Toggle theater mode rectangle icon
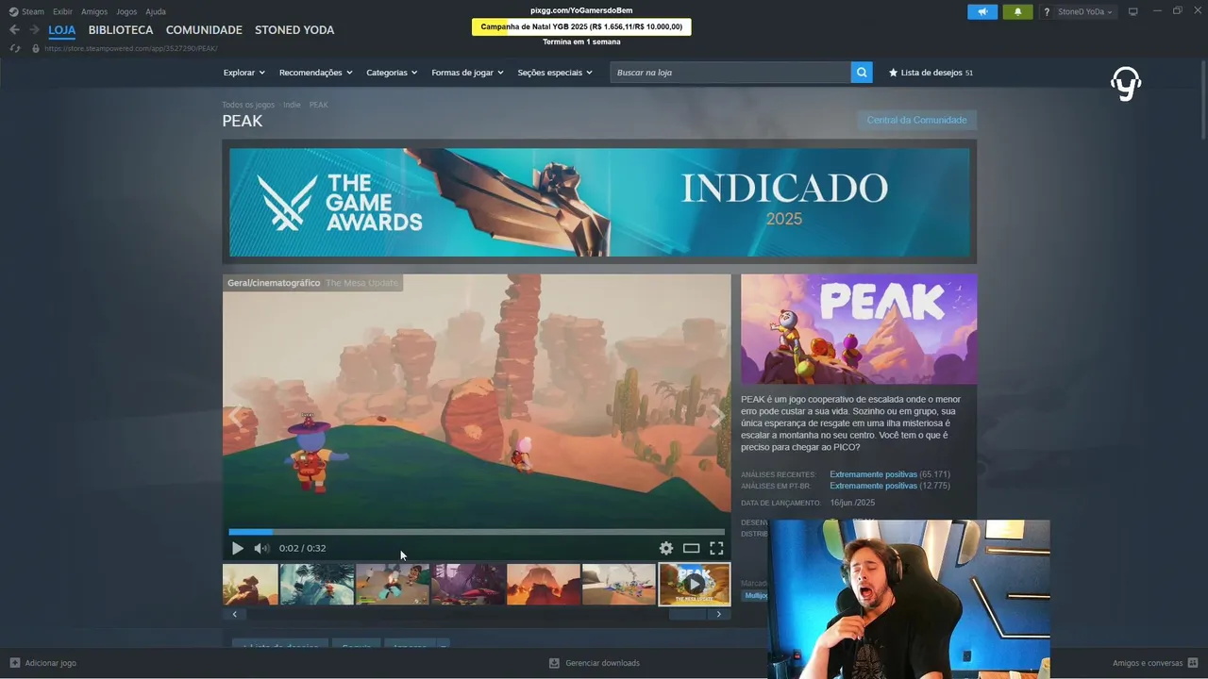Image resolution: width=1208 pixels, height=679 pixels. click(691, 548)
